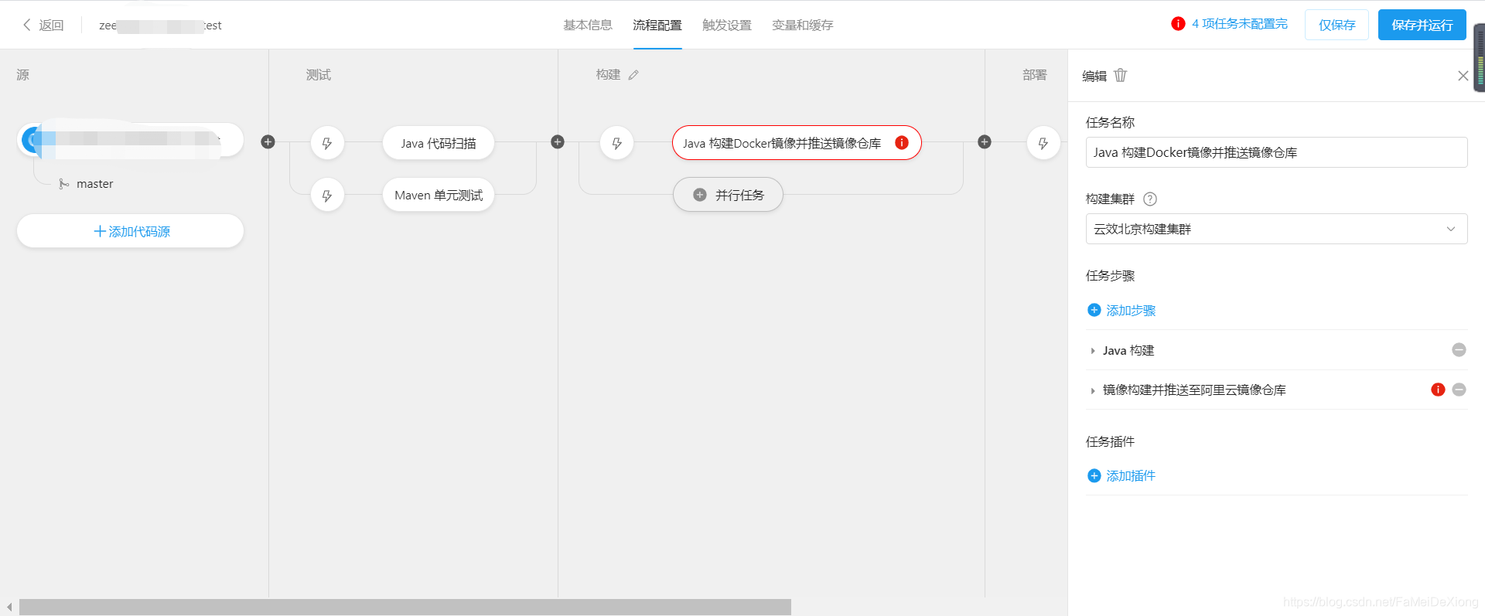Image resolution: width=1485 pixels, height=616 pixels.
Task: Click error icon on 镜像构建并推送 step
Action: 1438,390
